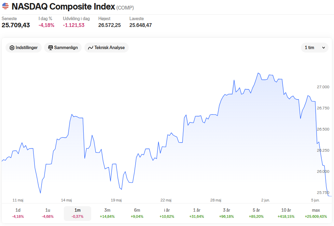Viewport: 334px width, 226px height.
Task: Select the 1m time range tab
Action: (x=78, y=213)
